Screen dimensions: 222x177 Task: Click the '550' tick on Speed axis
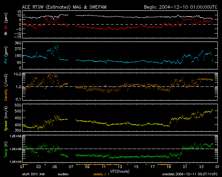pyautogui.click(x=18, y=105)
